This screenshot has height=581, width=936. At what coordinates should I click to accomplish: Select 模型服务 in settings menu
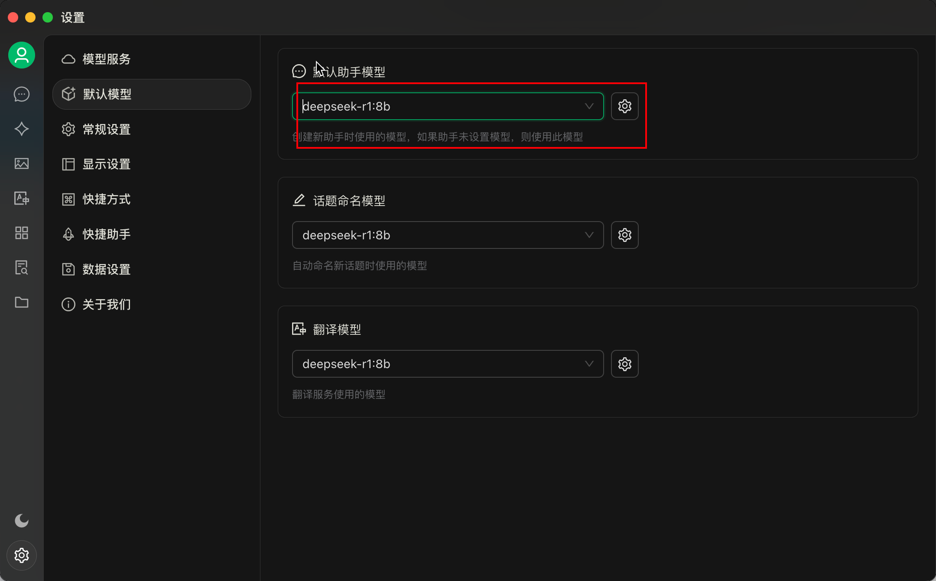[106, 59]
